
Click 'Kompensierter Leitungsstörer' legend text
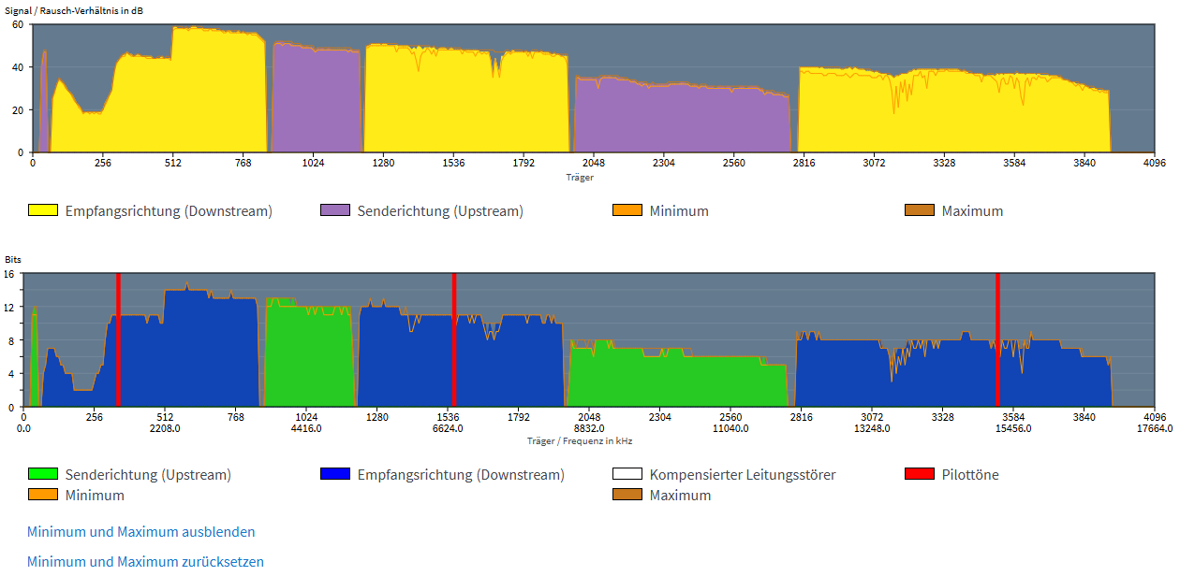(743, 474)
